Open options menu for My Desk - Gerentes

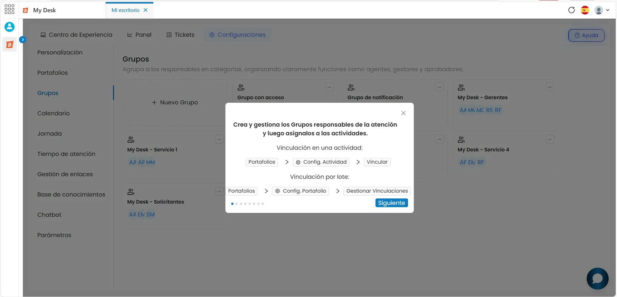click(550, 87)
